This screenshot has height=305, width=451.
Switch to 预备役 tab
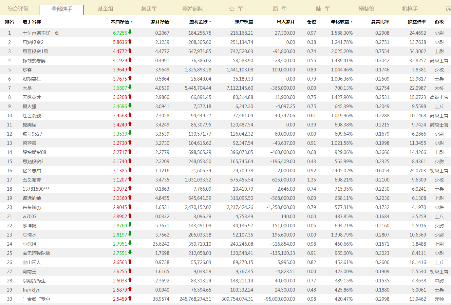[x=366, y=9]
